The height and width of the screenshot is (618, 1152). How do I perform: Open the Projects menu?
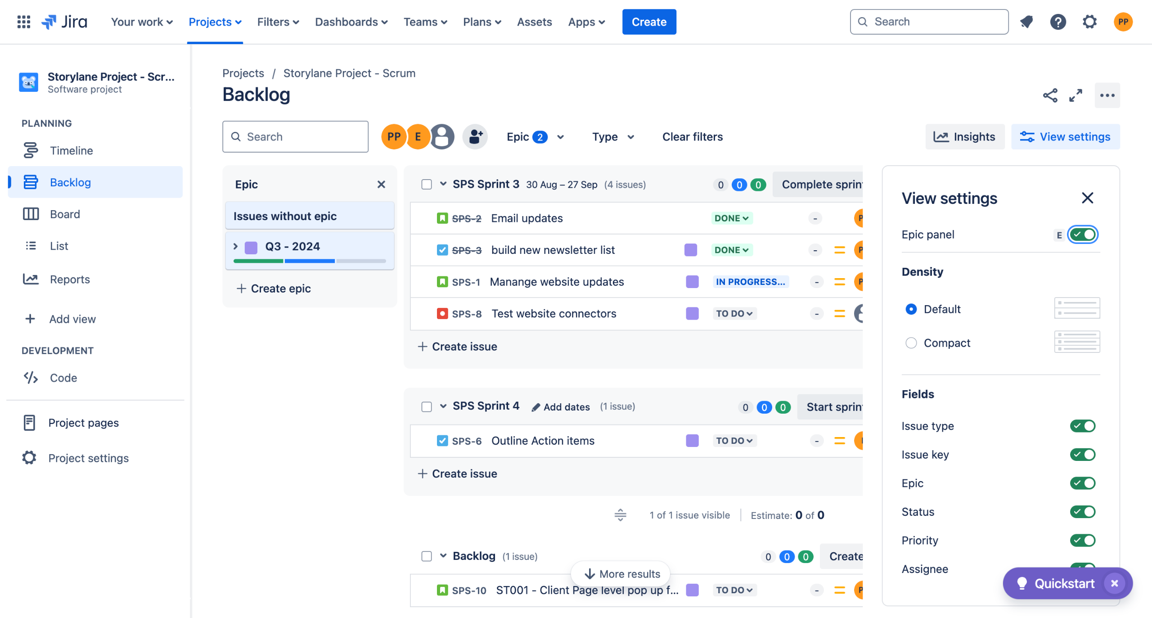[215, 22]
